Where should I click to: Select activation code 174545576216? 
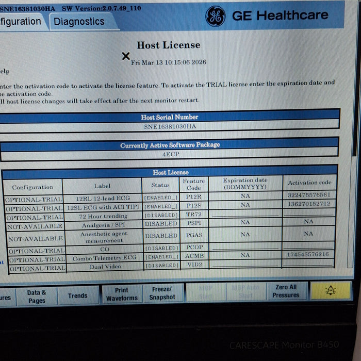click(x=308, y=254)
